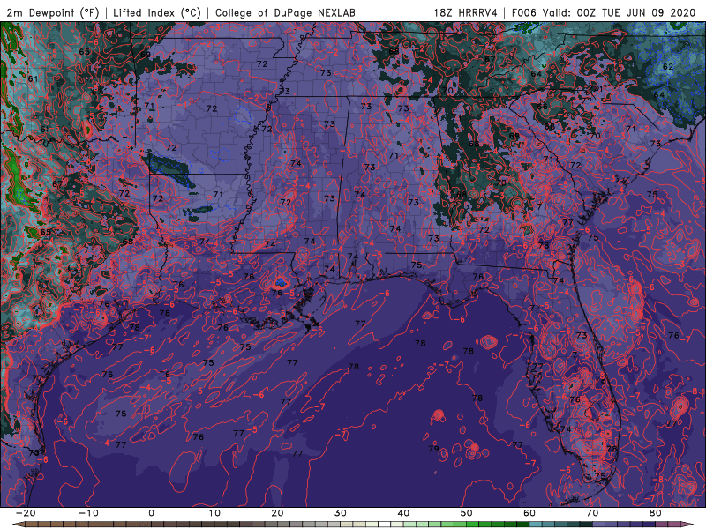
Task: Click the 40 label on the color scale
Action: [x=403, y=513]
